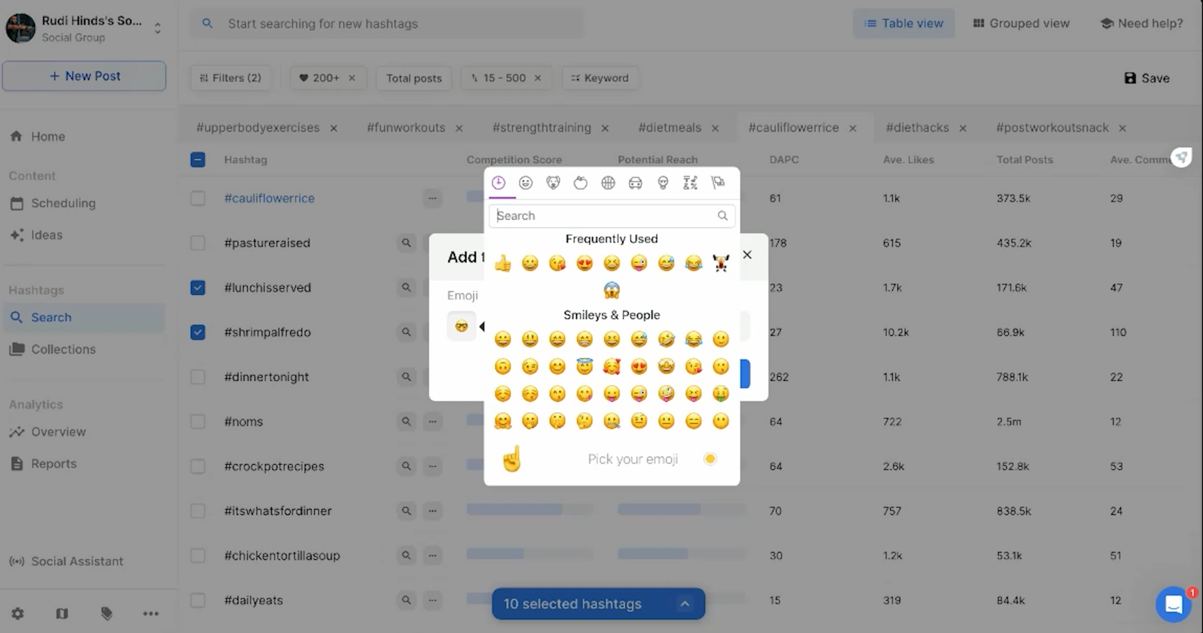The image size is (1203, 633).
Task: Open the Filters (2) dropdown
Action: click(x=230, y=78)
